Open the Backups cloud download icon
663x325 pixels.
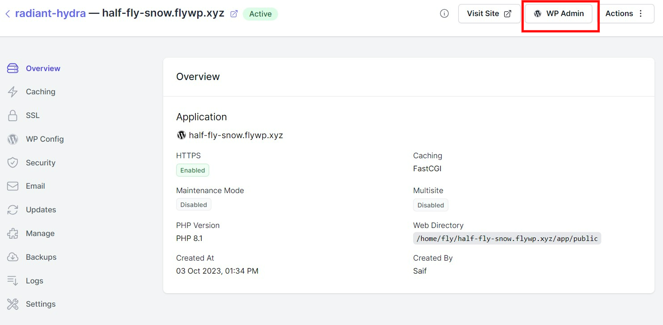tap(13, 257)
